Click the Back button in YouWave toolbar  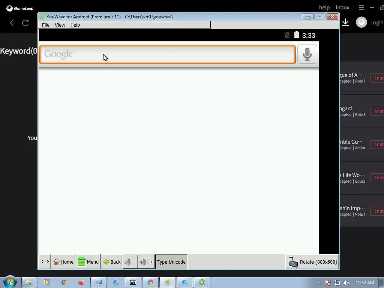(x=111, y=262)
